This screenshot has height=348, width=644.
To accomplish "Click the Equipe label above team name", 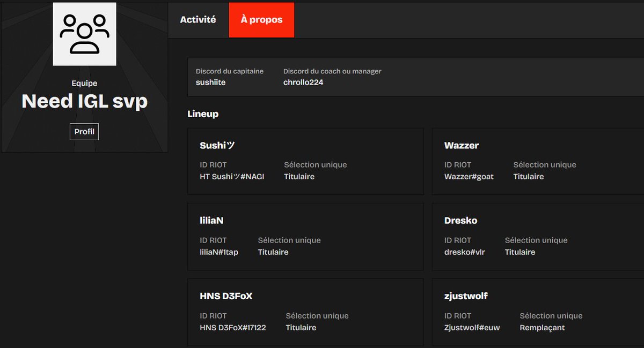I will (84, 84).
